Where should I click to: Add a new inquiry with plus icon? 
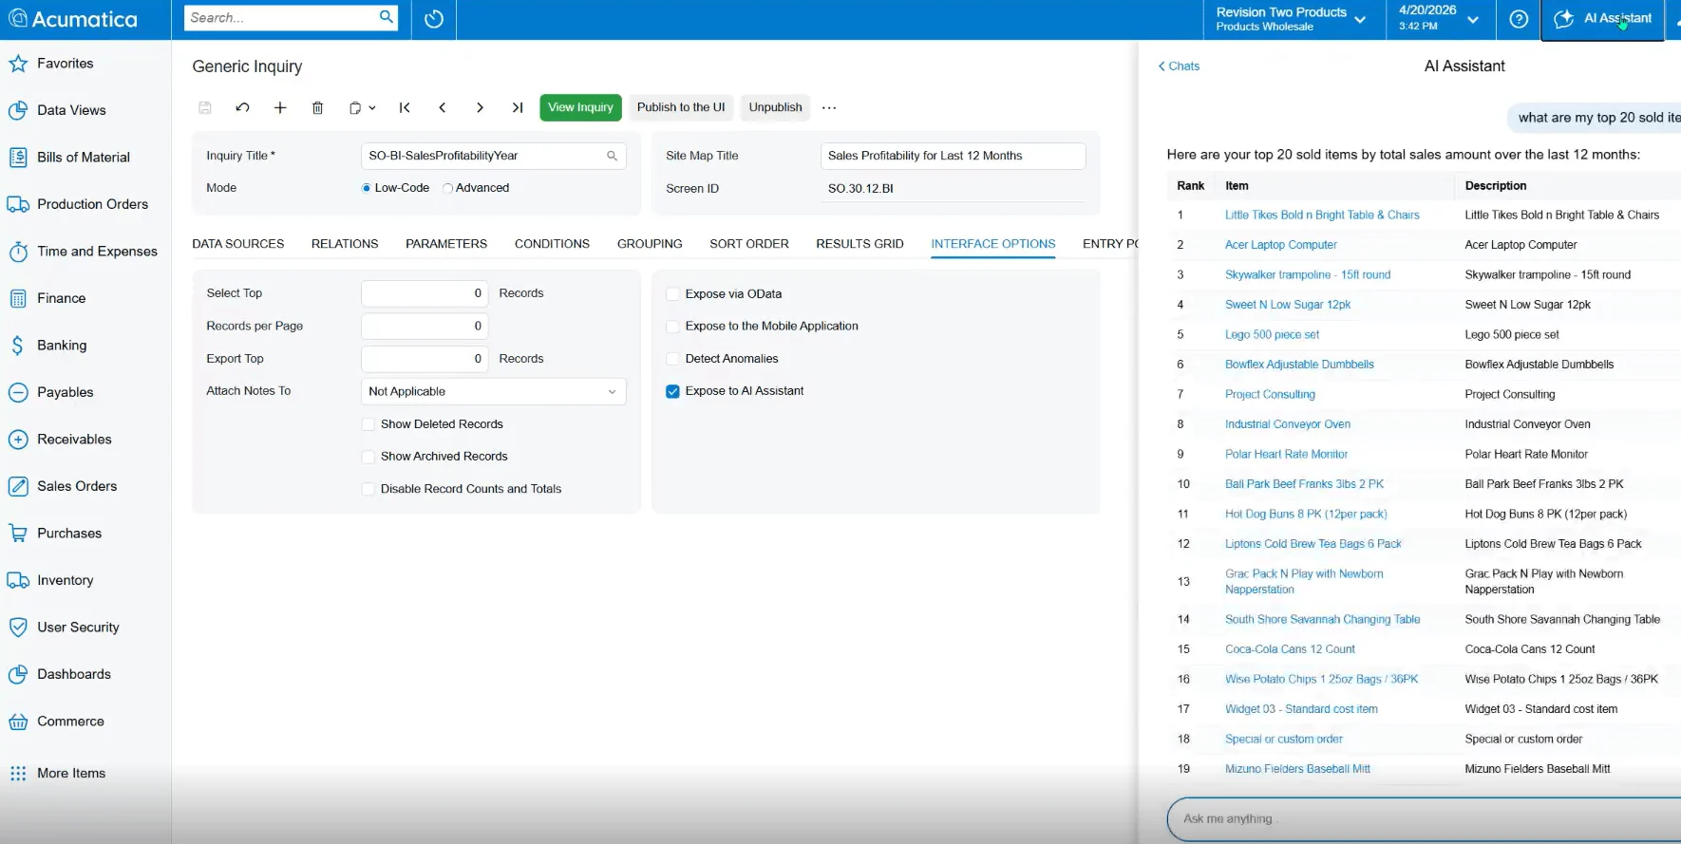[x=280, y=107]
